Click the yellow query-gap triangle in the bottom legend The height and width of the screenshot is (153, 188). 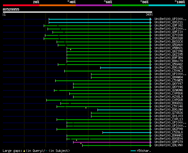pyautogui.click(x=24, y=151)
